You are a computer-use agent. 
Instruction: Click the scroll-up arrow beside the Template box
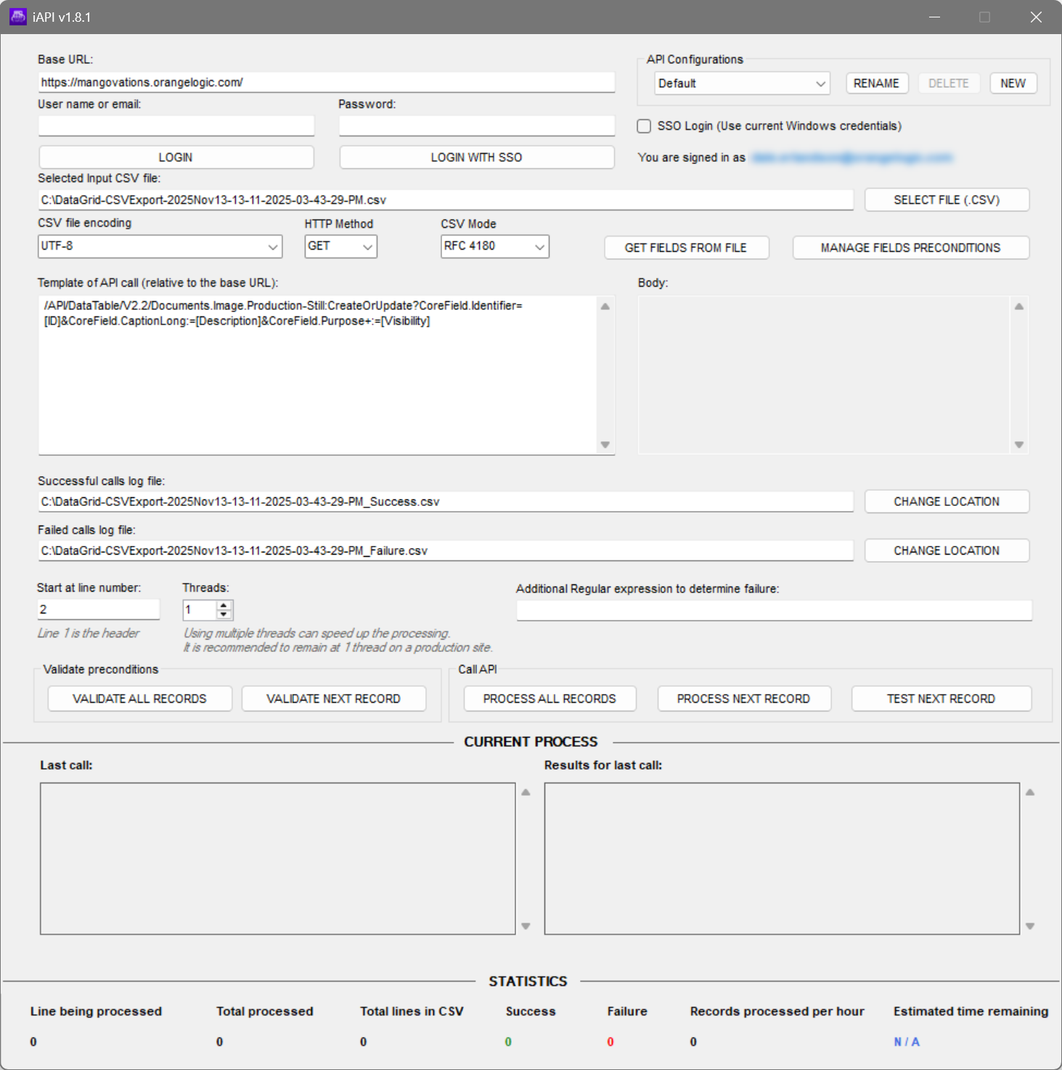pos(605,306)
